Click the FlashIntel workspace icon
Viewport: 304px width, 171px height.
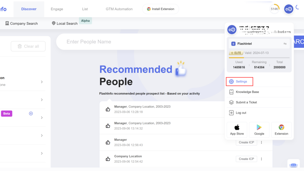233,44
